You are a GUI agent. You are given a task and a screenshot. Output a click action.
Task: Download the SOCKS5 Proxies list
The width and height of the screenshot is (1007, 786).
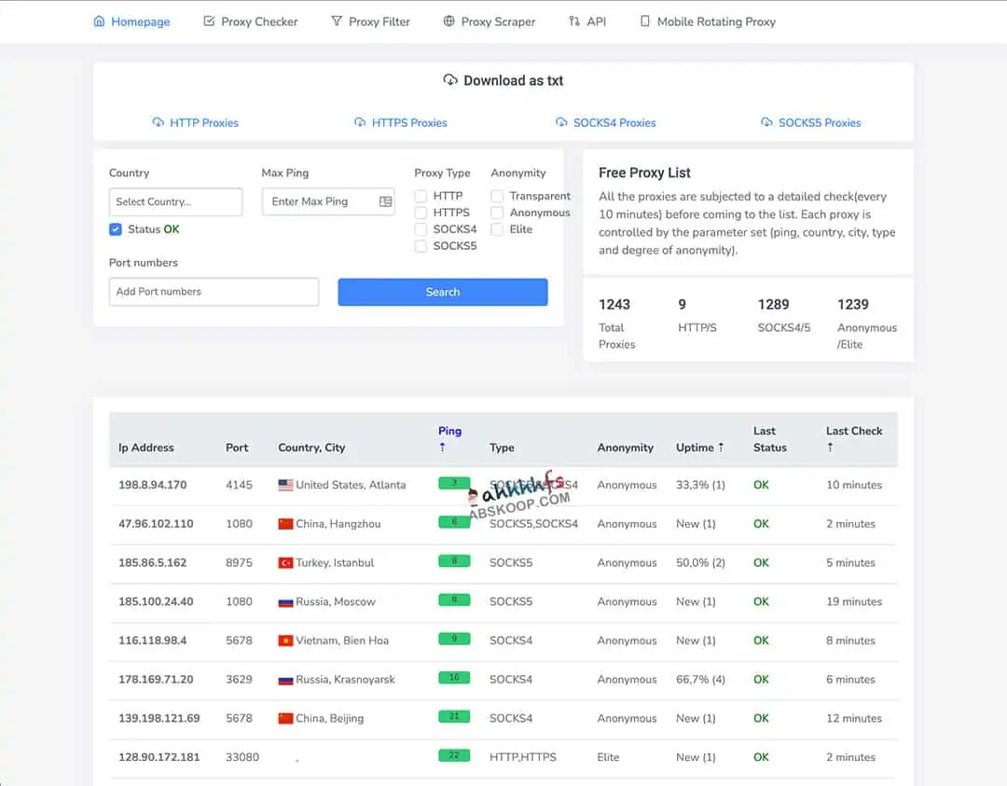(x=819, y=122)
